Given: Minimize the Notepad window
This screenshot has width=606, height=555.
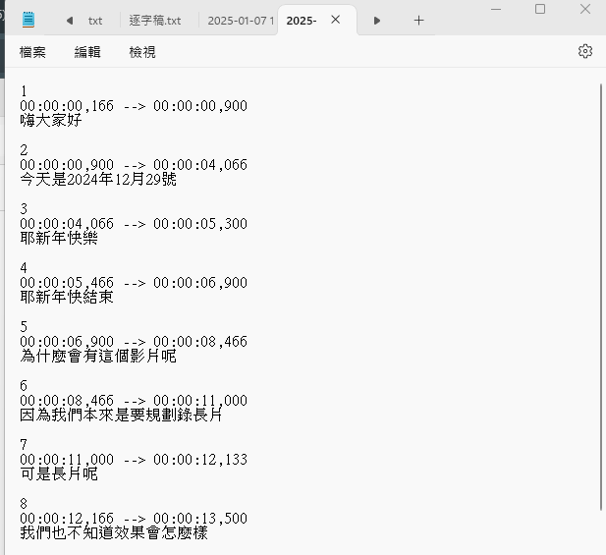Looking at the screenshot, I should [495, 9].
